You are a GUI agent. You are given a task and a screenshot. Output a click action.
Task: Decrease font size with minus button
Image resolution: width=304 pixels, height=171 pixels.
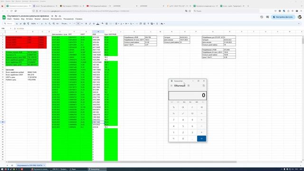74,24
